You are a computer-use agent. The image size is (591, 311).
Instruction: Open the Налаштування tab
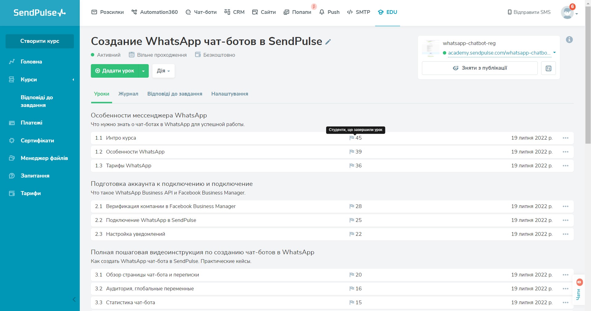pos(229,94)
